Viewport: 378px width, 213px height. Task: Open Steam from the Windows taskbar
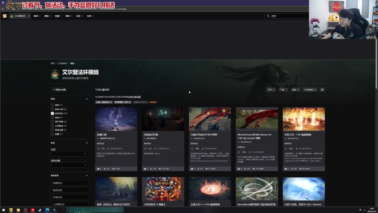[x=40, y=210]
